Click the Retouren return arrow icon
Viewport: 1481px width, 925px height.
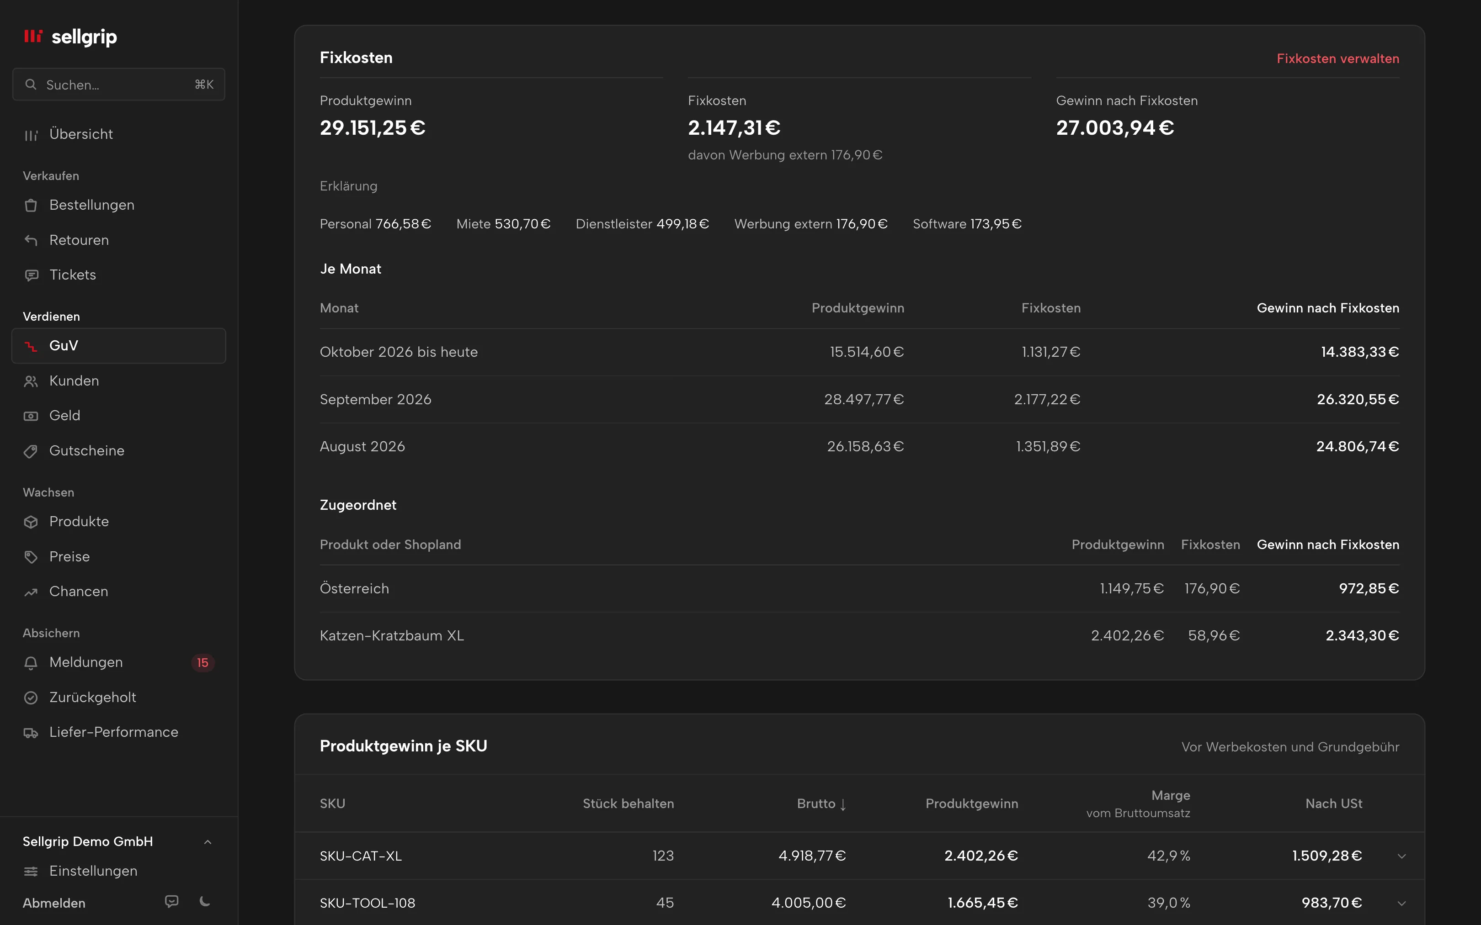tap(31, 240)
